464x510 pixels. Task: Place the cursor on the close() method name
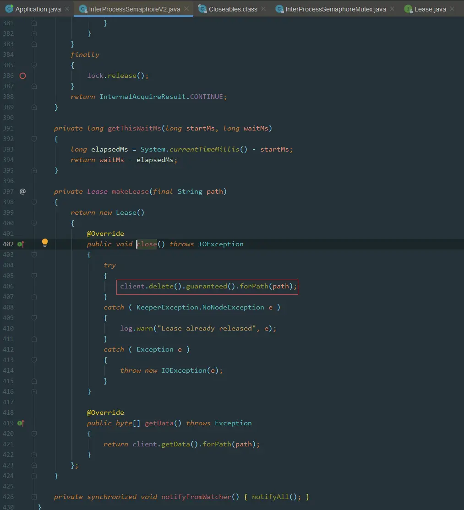tap(147, 244)
